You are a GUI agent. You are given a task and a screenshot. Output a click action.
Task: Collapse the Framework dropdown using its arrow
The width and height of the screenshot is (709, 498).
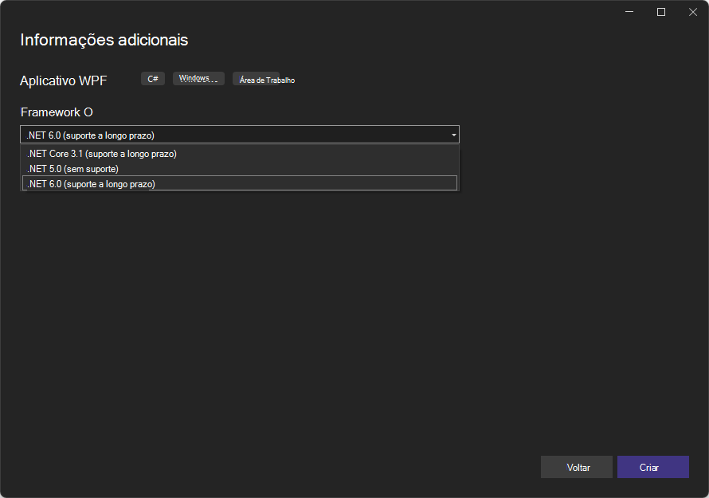coord(453,135)
